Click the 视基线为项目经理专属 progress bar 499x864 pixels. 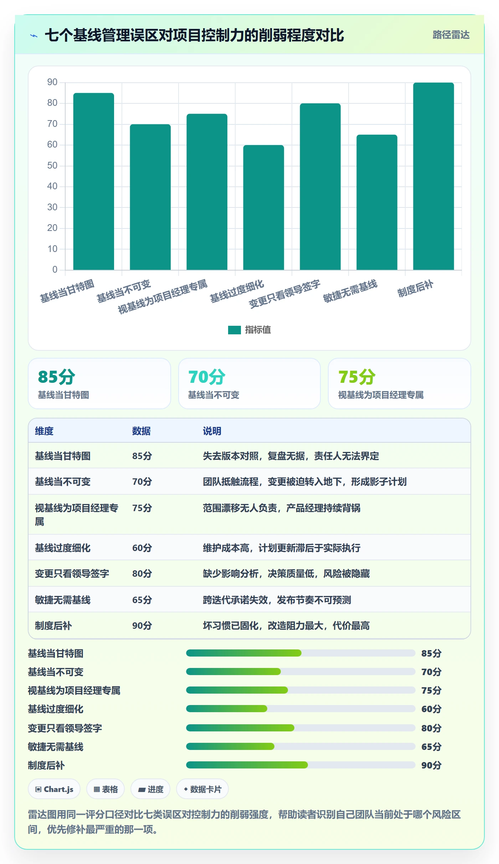point(300,690)
